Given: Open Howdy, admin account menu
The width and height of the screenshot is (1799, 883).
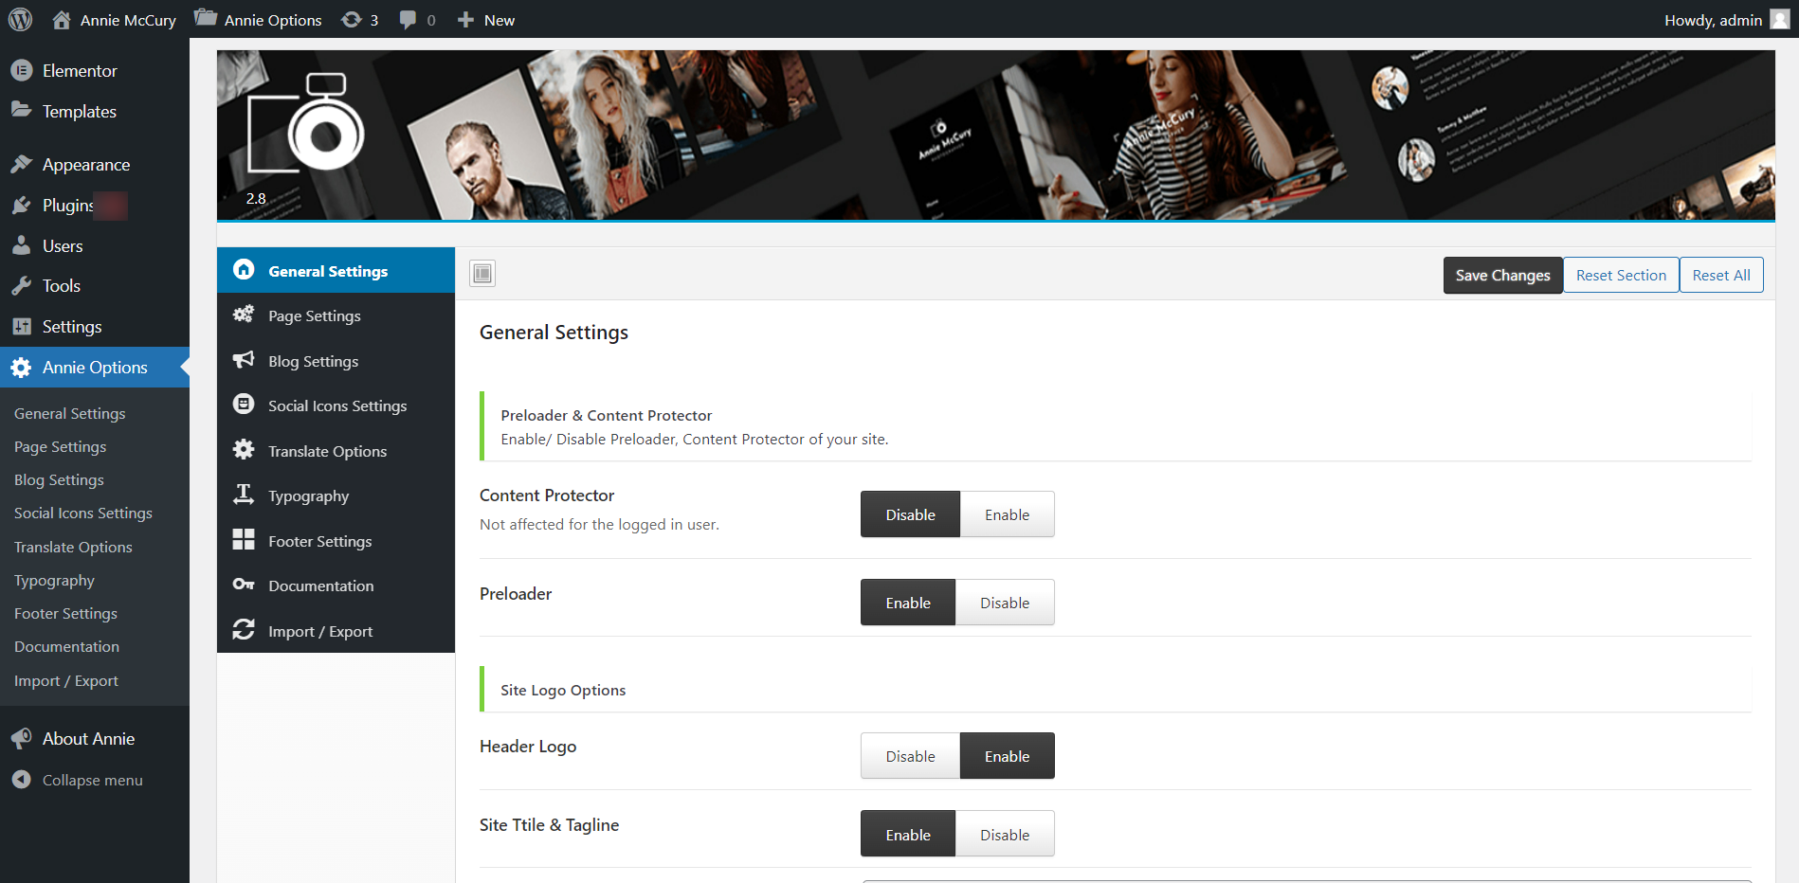Looking at the screenshot, I should tap(1726, 20).
